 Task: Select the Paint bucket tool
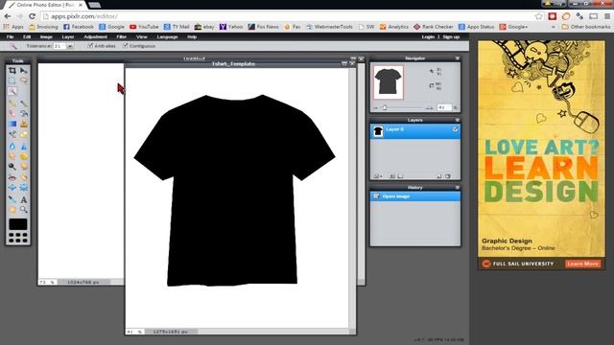tap(24, 113)
